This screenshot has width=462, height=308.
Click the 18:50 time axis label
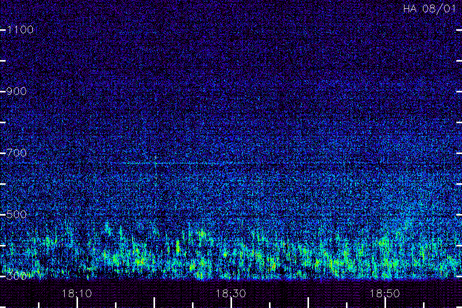point(385,293)
